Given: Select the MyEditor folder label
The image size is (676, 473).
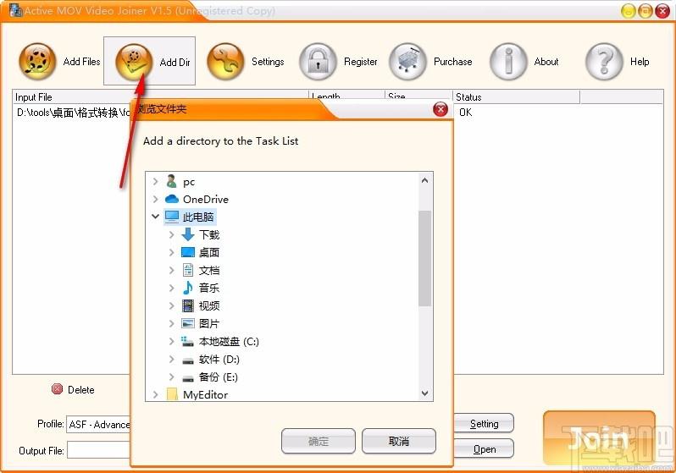Looking at the screenshot, I should coord(205,394).
